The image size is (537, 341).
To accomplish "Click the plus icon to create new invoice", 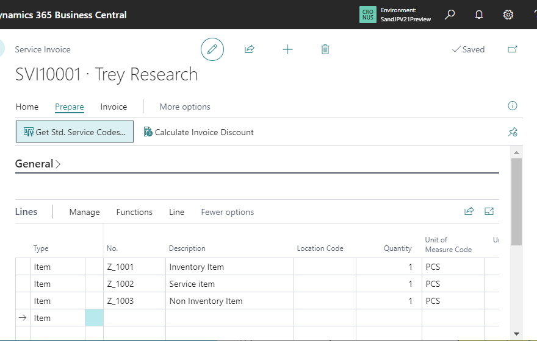I will click(x=287, y=49).
